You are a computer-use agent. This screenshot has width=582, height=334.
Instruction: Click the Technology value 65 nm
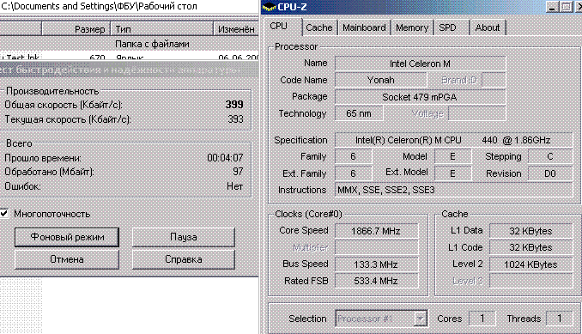[359, 113]
